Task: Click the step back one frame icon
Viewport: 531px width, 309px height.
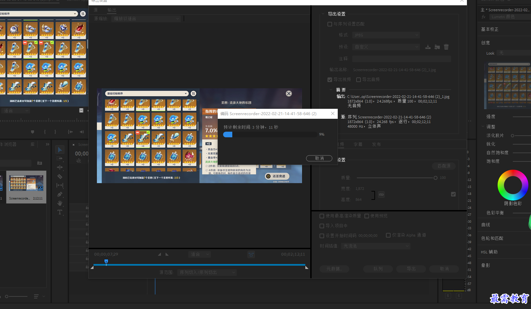Action: click(x=82, y=132)
